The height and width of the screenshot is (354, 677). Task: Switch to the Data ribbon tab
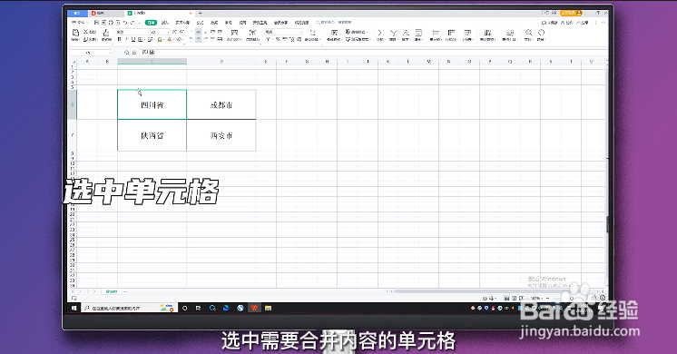pos(214,23)
